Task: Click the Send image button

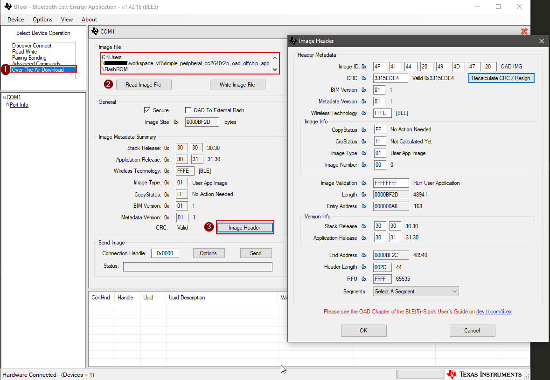Action: point(256,253)
